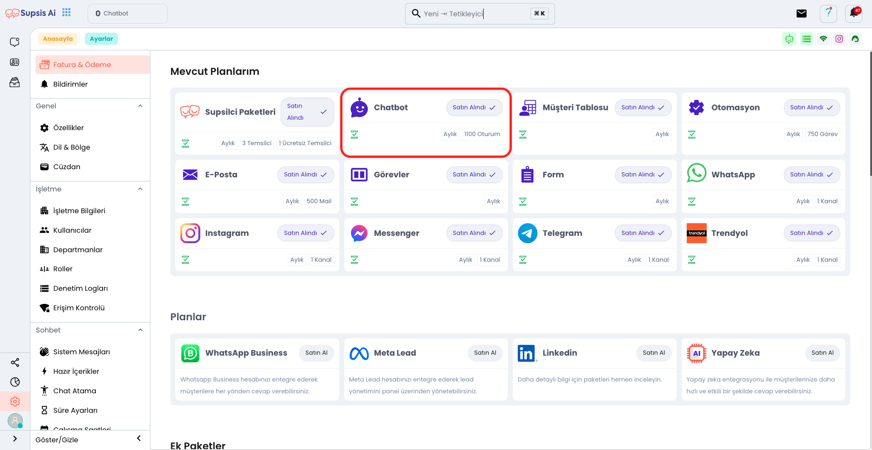The width and height of the screenshot is (872, 450).
Task: Click the wifi connection status icon
Action: [x=823, y=39]
